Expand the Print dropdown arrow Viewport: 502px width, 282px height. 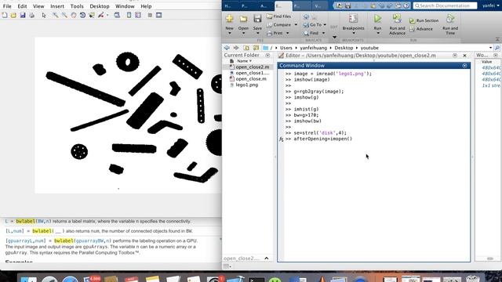[288, 33]
